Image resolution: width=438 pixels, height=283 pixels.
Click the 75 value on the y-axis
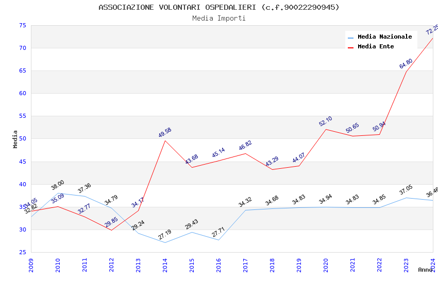click(x=23, y=25)
